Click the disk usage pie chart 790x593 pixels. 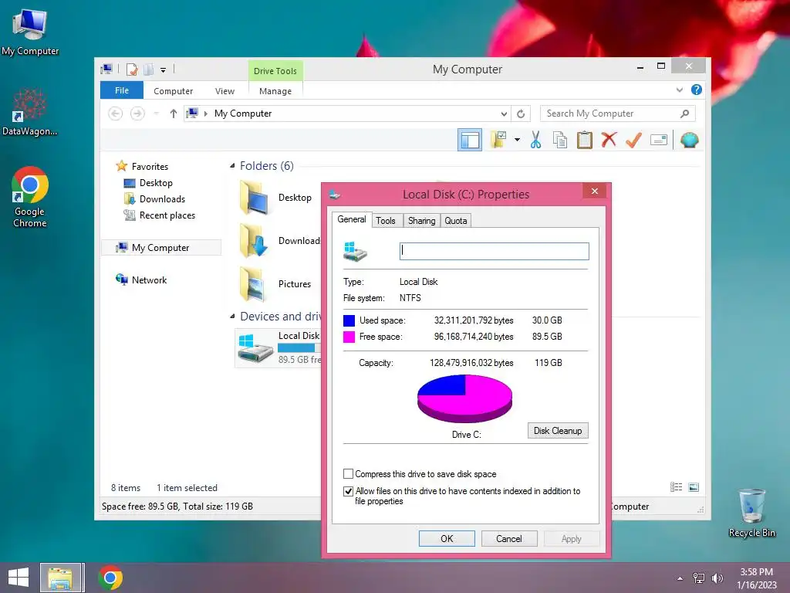coord(464,398)
